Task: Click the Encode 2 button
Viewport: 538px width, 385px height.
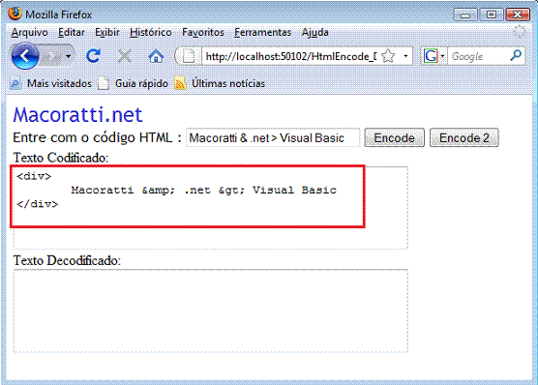Action: click(x=463, y=137)
